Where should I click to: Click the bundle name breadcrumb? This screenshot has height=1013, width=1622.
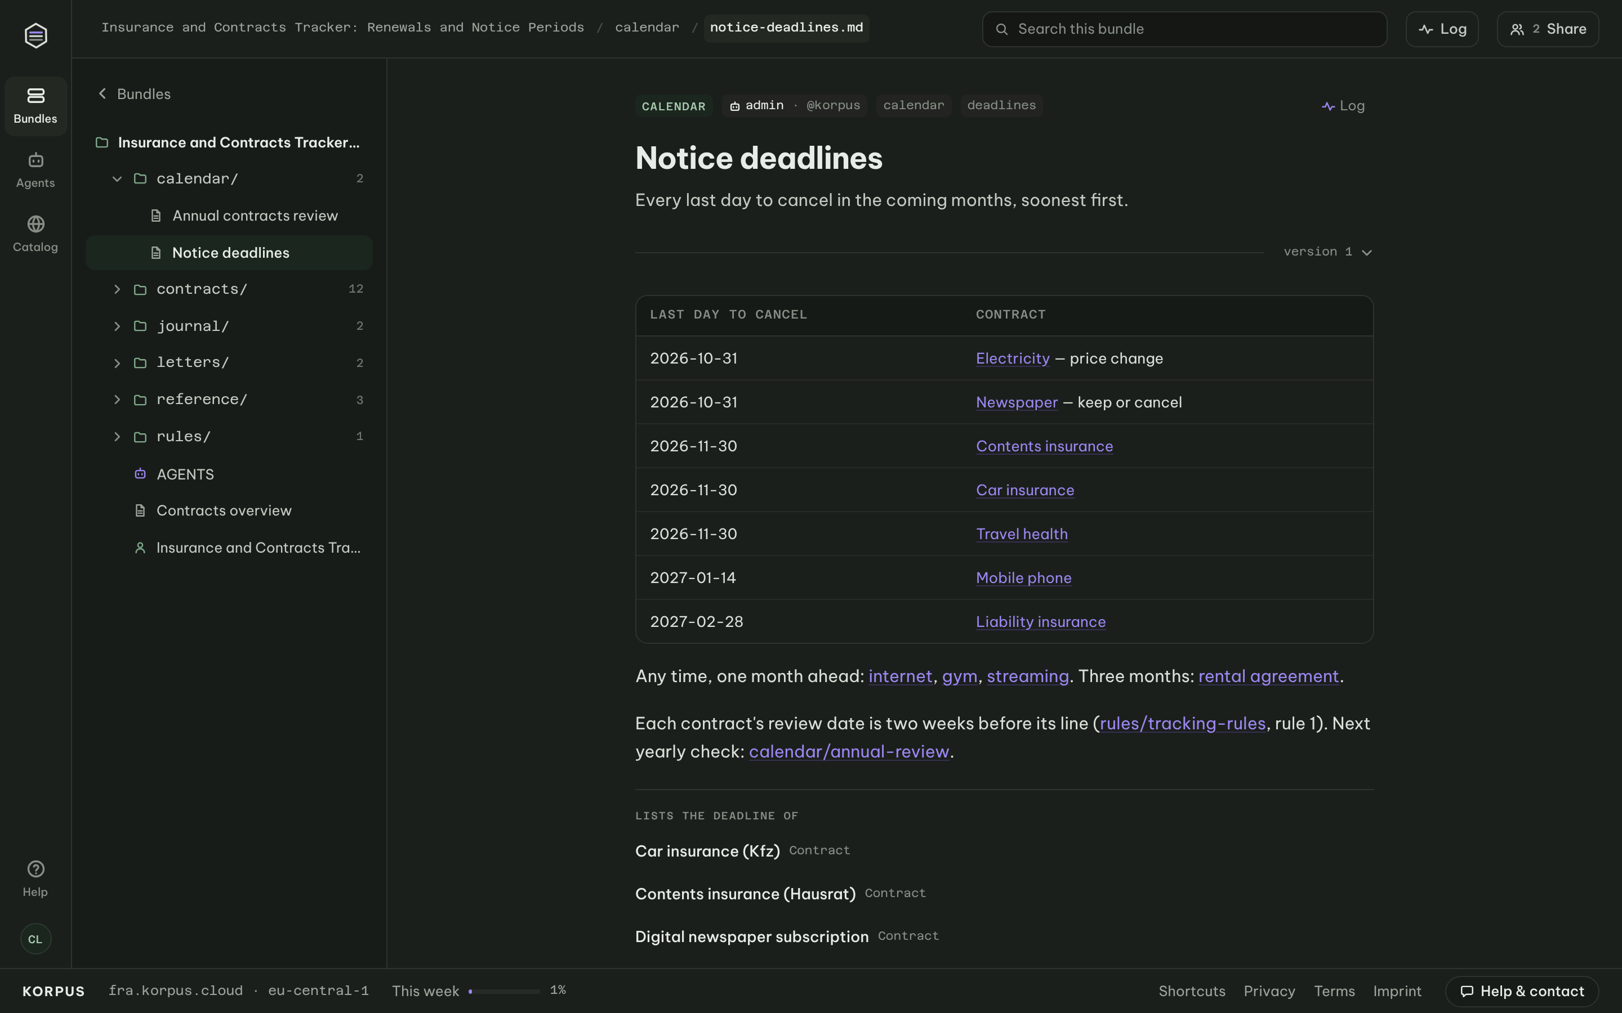tap(342, 28)
